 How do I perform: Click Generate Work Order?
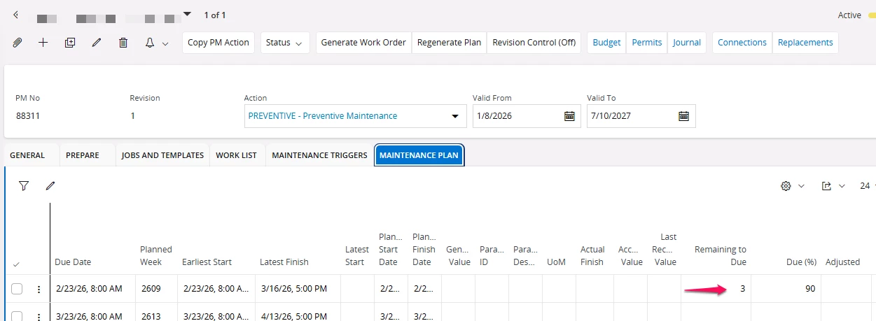[363, 43]
